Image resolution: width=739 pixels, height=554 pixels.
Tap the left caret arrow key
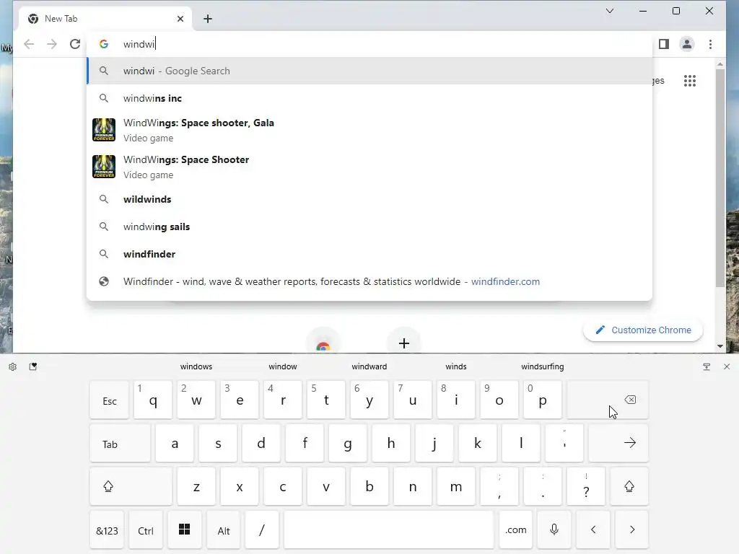[x=593, y=530]
